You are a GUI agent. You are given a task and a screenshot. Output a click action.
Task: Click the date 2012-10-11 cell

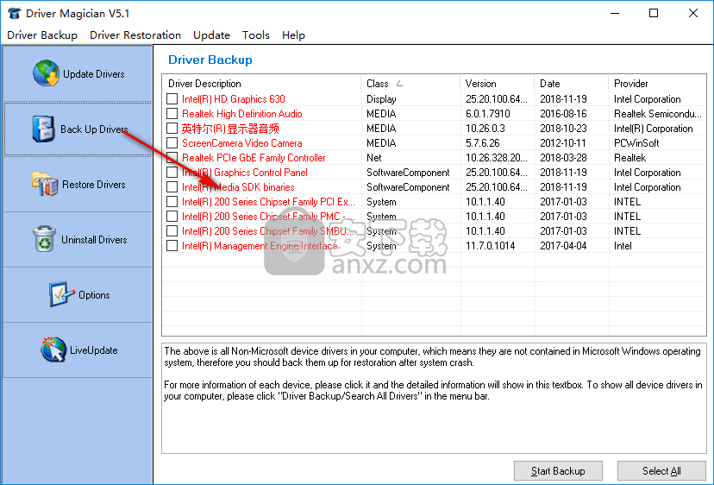563,143
